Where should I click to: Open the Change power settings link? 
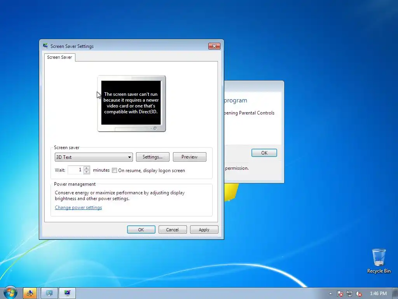(x=78, y=208)
